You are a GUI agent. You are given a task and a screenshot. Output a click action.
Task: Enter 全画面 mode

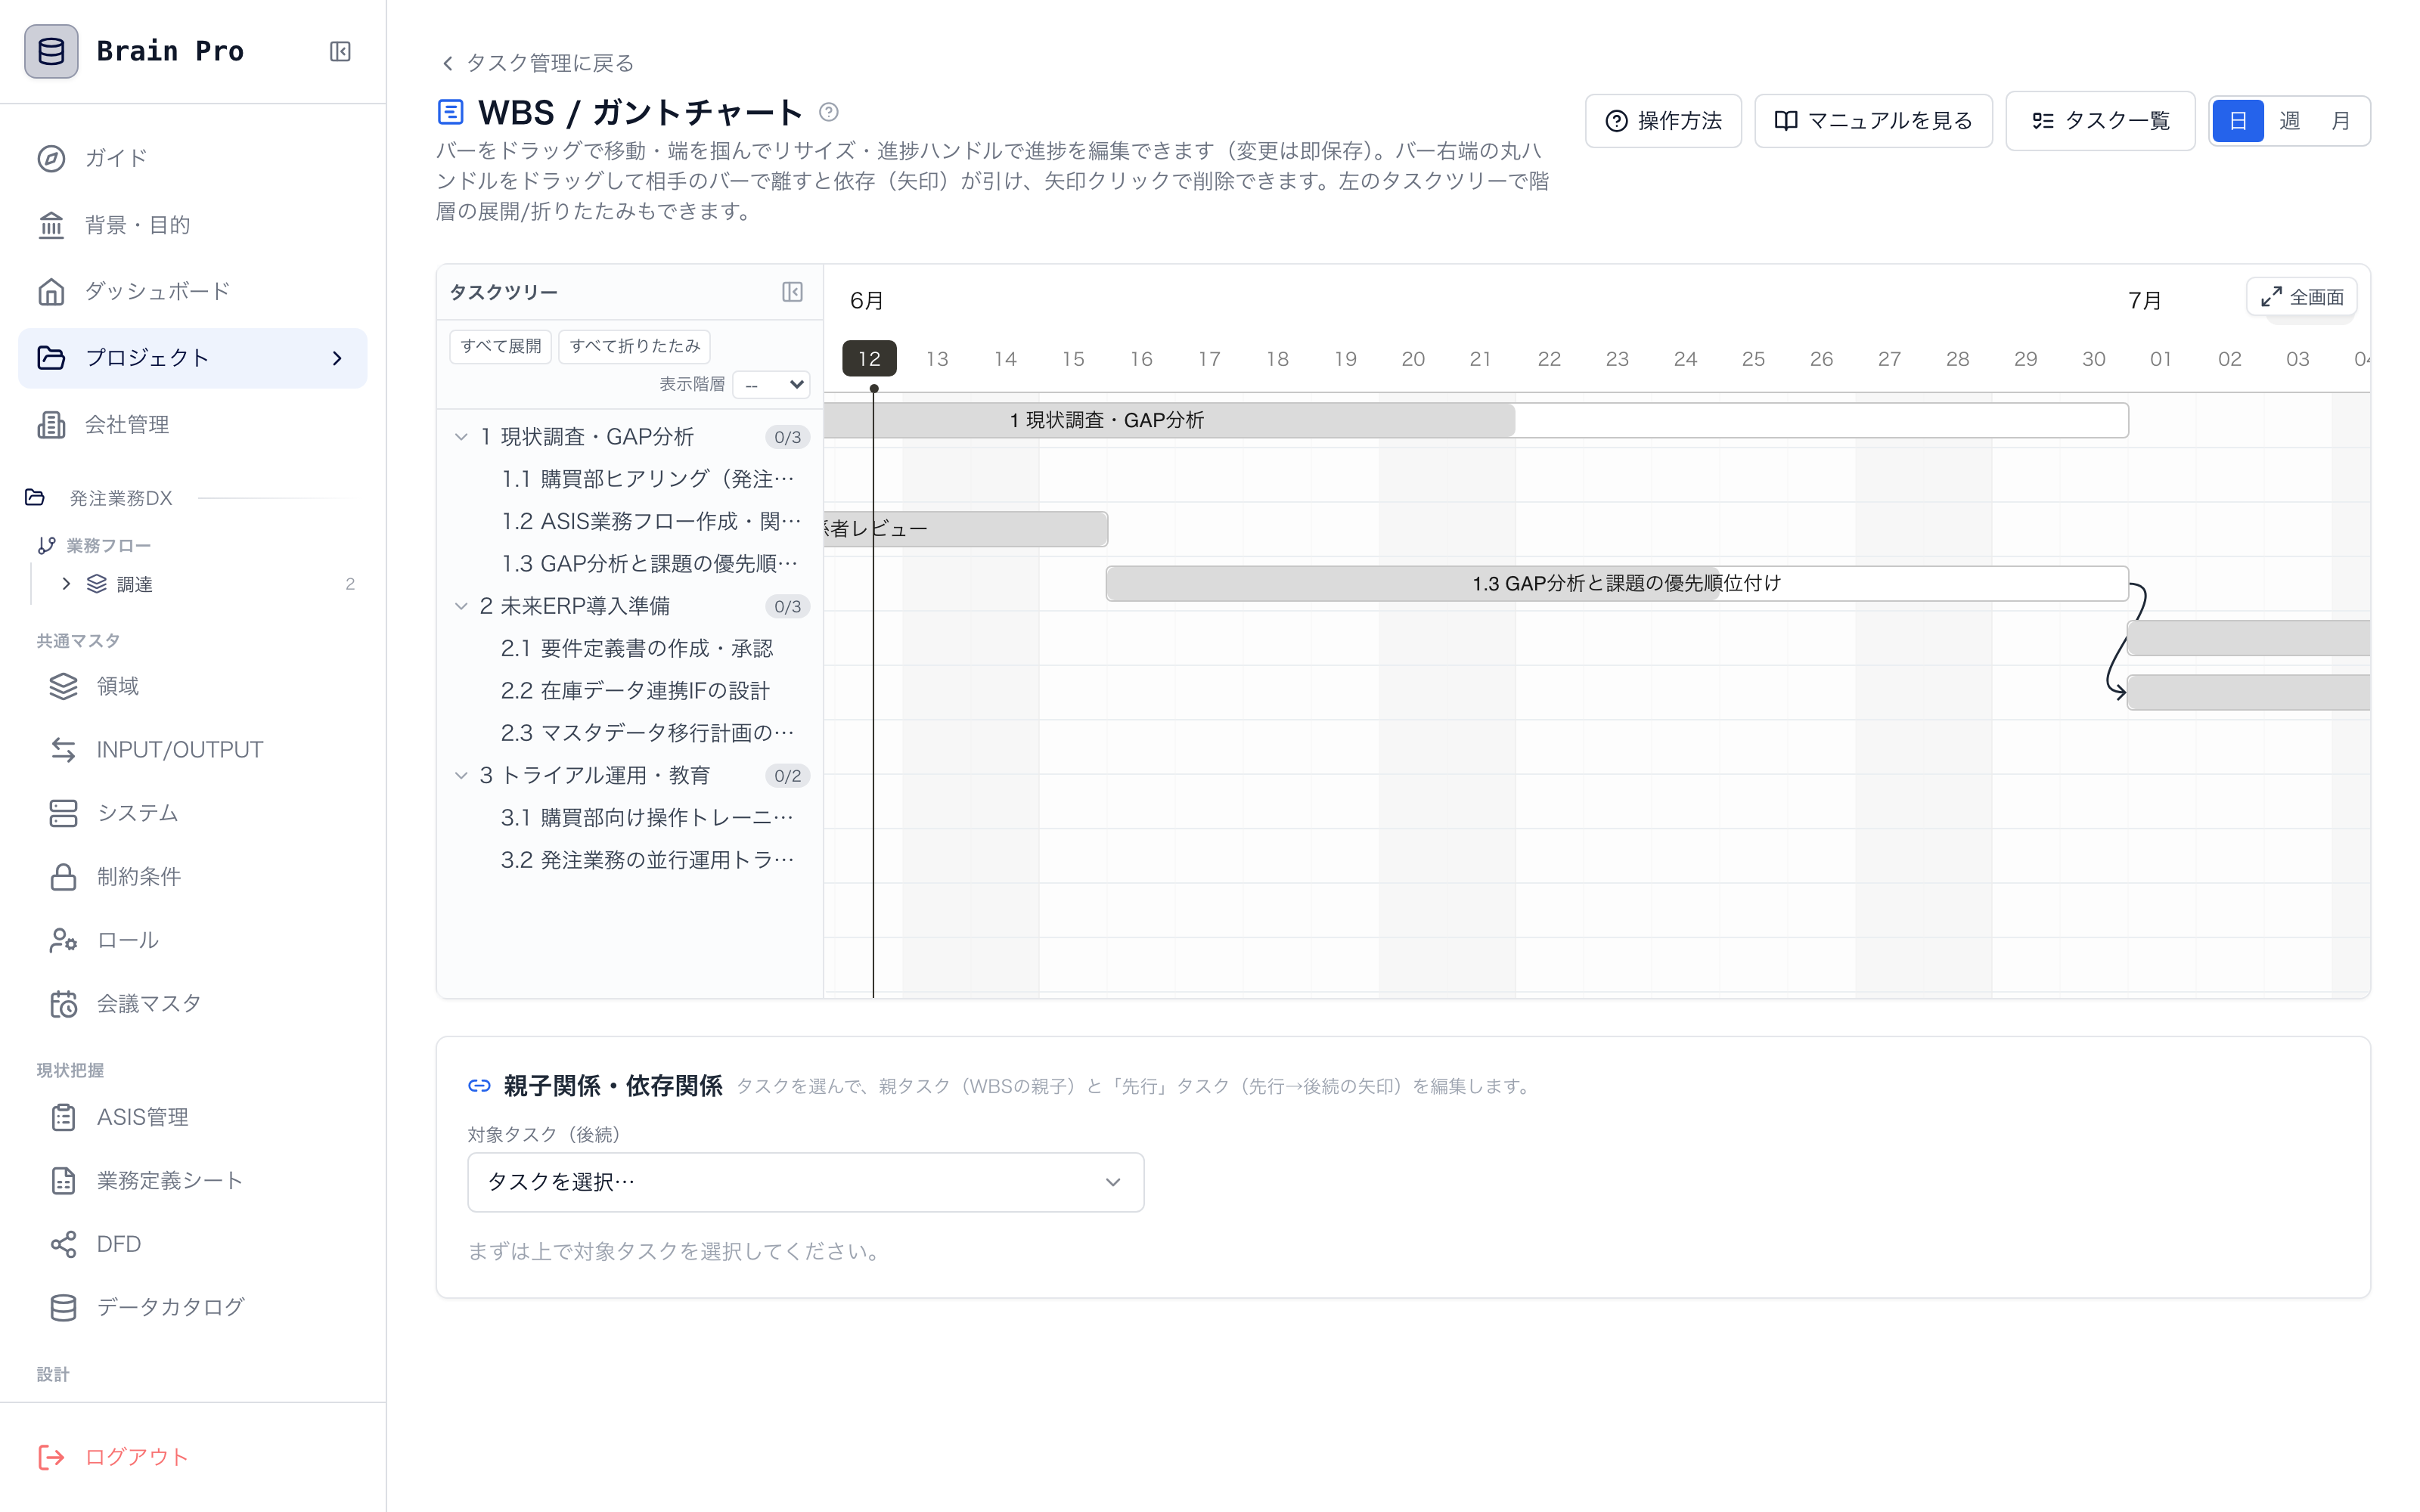2302,297
